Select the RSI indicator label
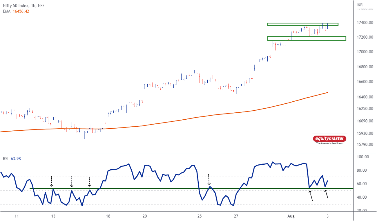 click(6, 159)
